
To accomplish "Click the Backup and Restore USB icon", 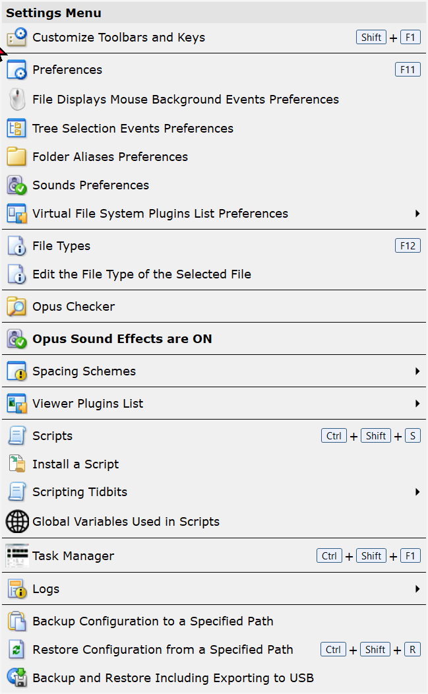I will click(17, 678).
